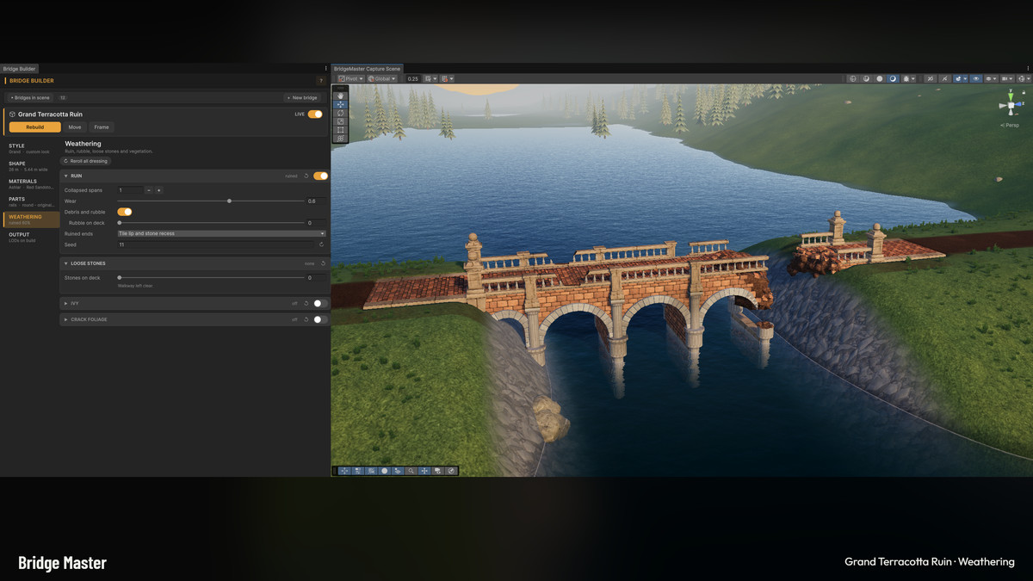1033x581 pixels.
Task: Toggle the LIVE switch off
Action: [x=315, y=114]
